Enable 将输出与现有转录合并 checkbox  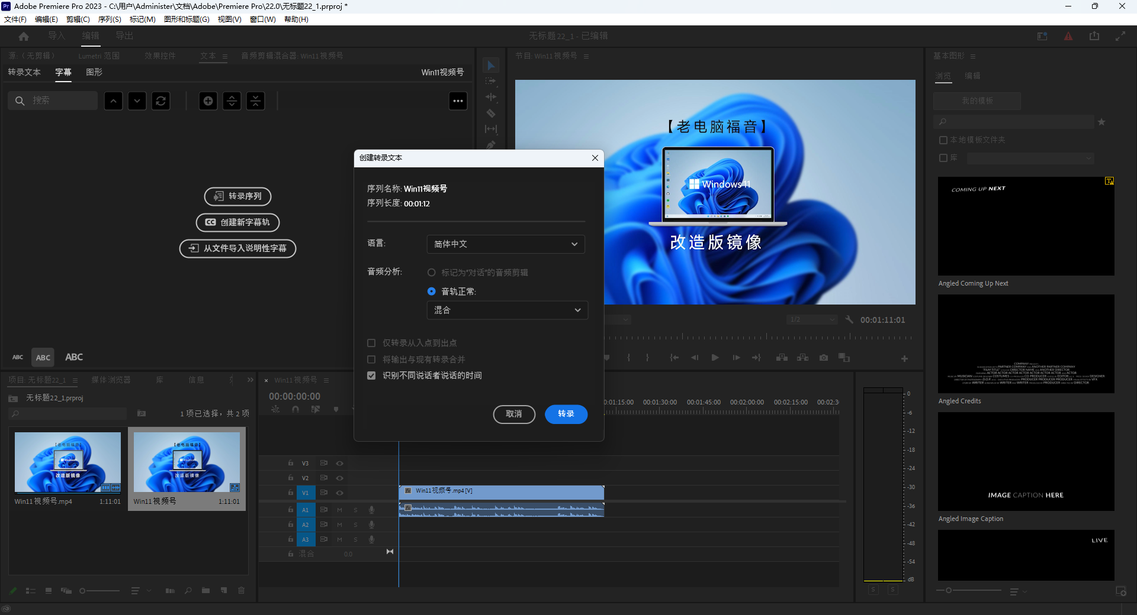[x=371, y=360]
